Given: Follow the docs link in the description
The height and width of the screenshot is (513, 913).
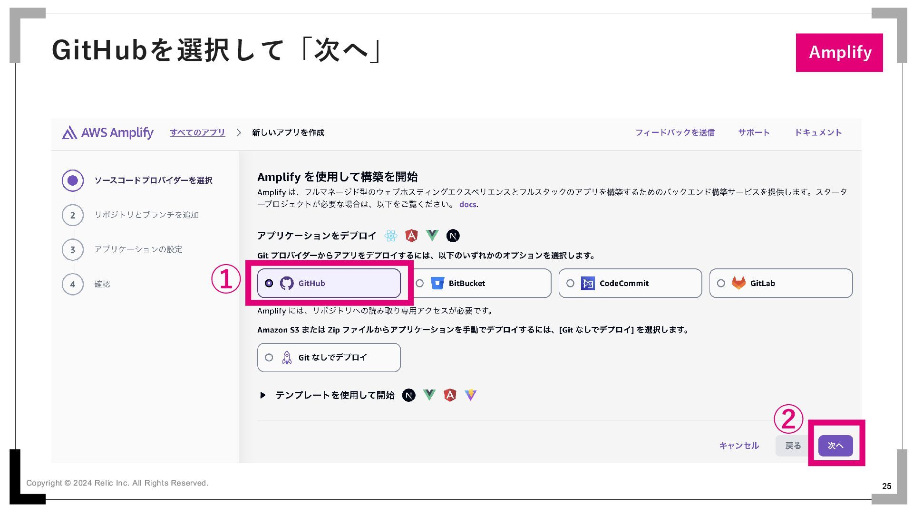Looking at the screenshot, I should (468, 204).
